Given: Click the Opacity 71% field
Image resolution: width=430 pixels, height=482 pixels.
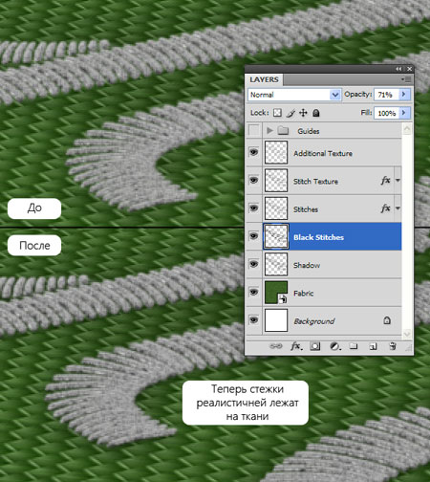Looking at the screenshot, I should tap(387, 95).
